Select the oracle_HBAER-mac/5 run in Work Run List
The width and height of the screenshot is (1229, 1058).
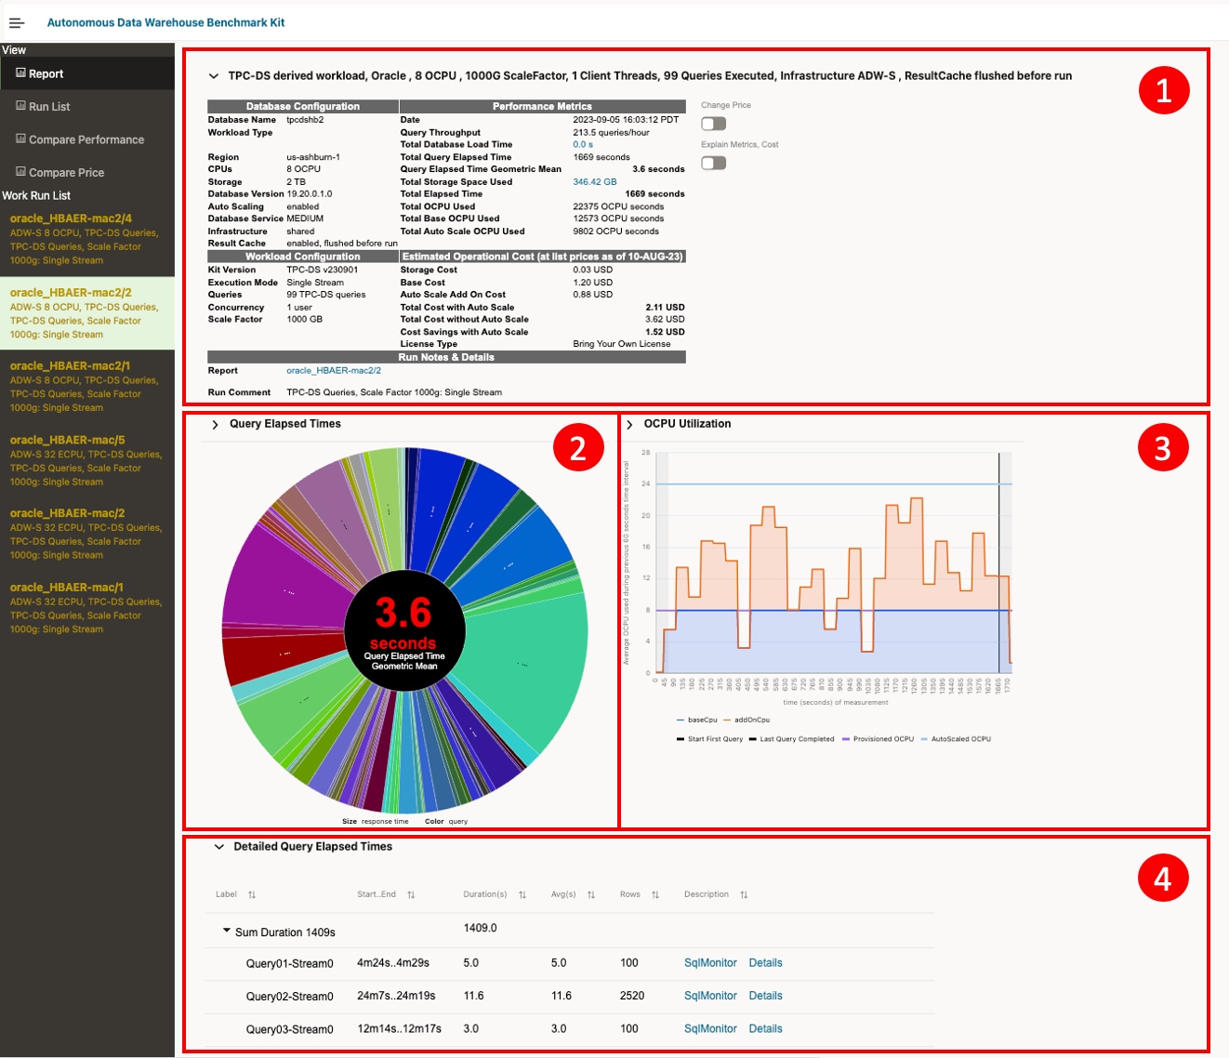pyautogui.click(x=87, y=460)
